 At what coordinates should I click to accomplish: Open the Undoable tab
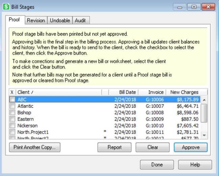60,20
